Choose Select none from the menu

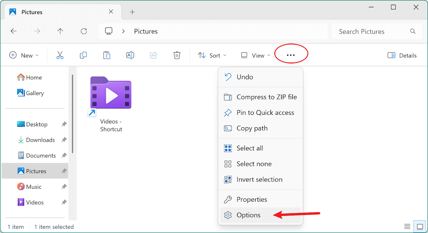[261, 164]
